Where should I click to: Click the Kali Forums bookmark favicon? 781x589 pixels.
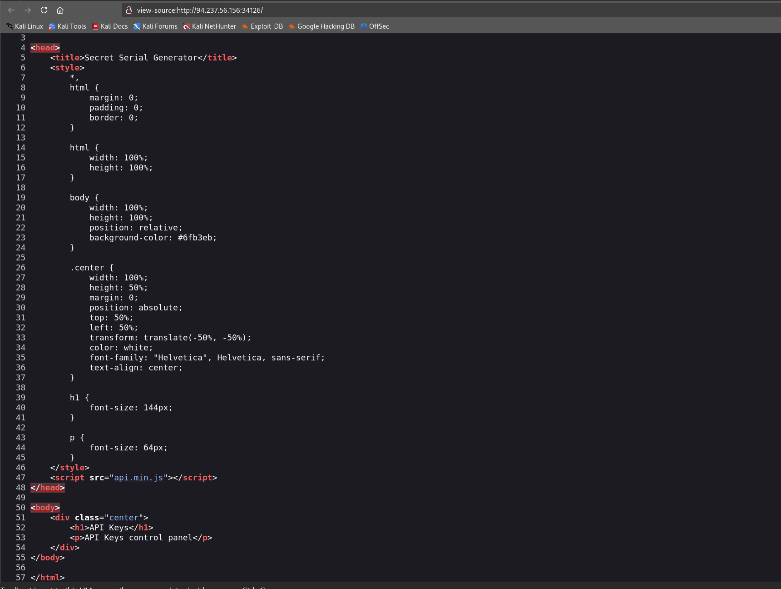tap(137, 26)
